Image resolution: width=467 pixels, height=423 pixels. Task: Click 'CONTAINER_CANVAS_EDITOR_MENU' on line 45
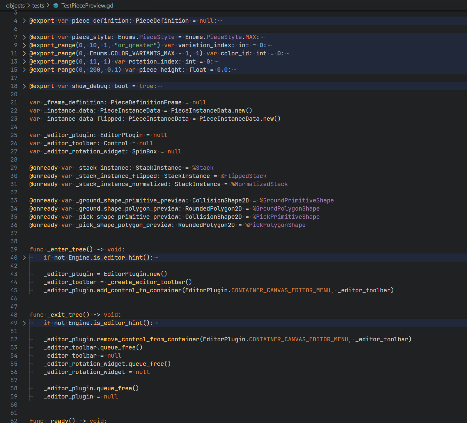[281, 290]
